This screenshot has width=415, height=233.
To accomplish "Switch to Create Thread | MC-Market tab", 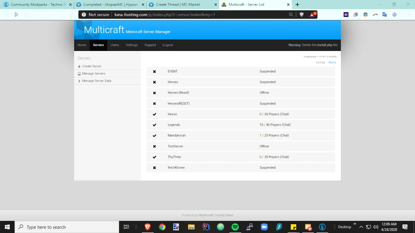I will click(183, 5).
